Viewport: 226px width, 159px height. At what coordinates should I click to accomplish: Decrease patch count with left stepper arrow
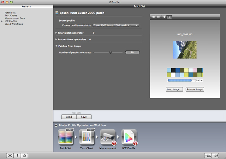127,52
